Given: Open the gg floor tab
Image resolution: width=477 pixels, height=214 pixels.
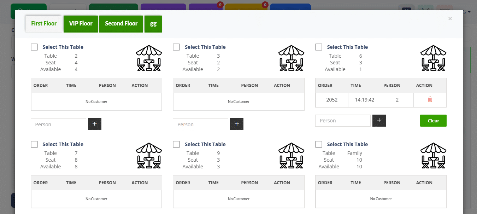Looking at the screenshot, I should point(153,24).
